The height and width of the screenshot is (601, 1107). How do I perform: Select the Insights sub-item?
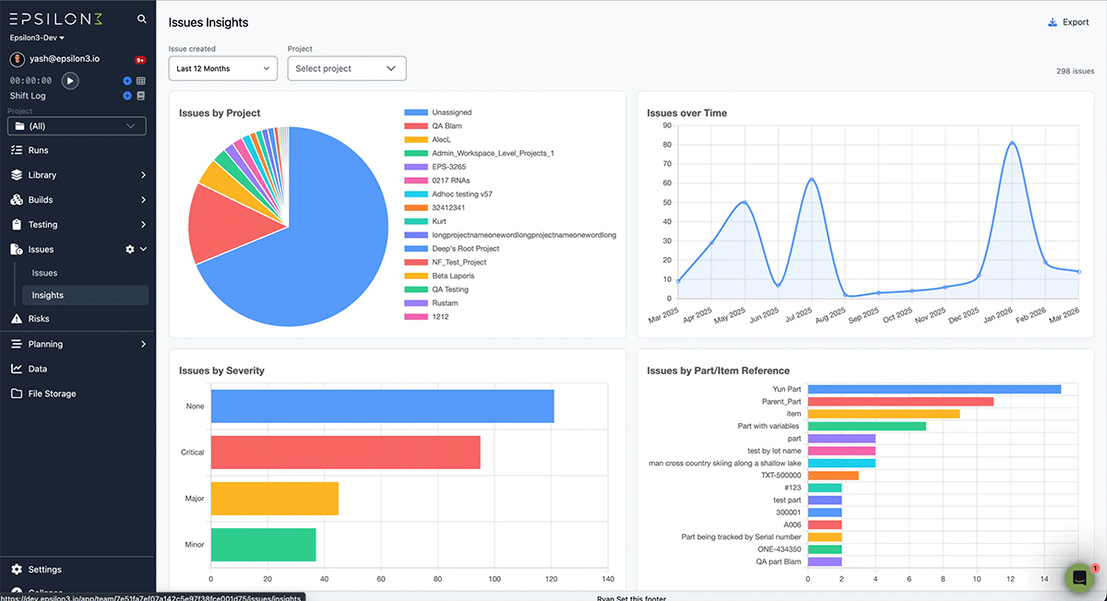(85, 295)
